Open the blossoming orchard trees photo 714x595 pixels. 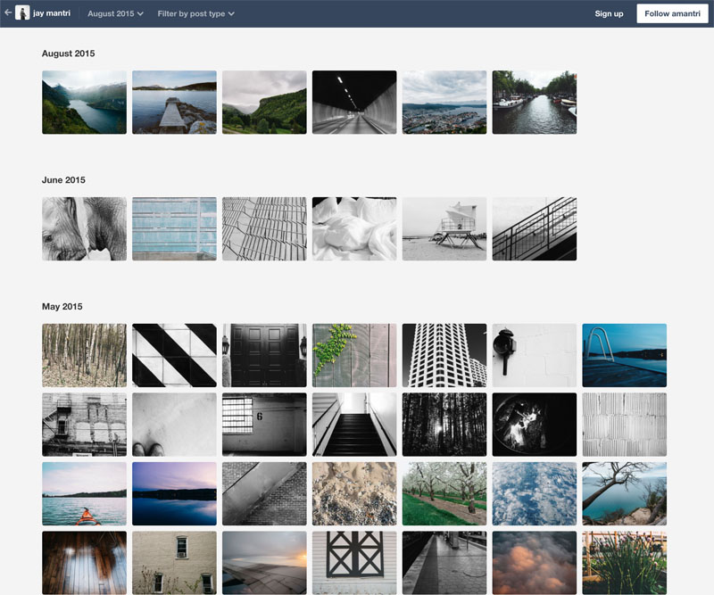pos(444,493)
